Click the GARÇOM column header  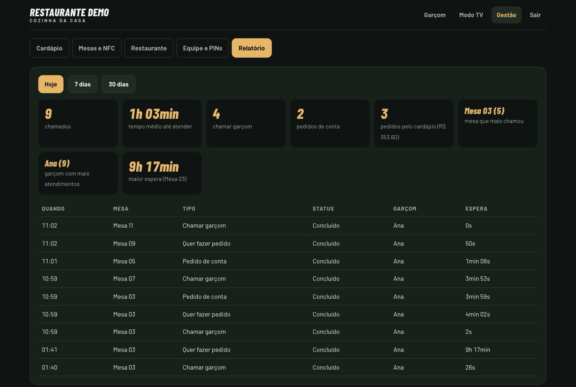click(405, 208)
